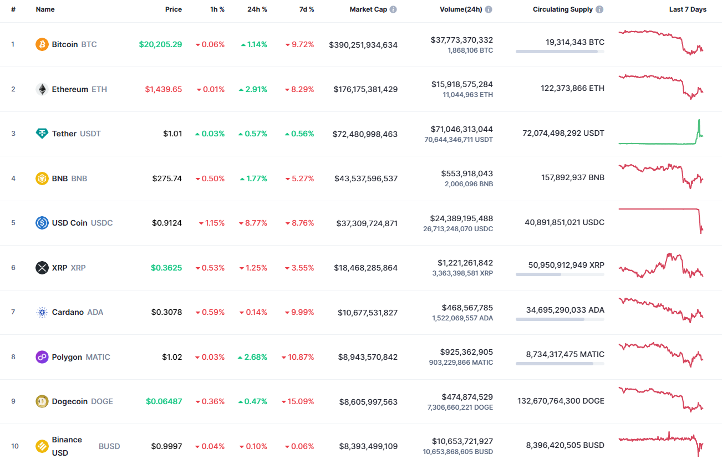This screenshot has height=464, width=722.
Task: Sort the table by 24h % column
Action: tap(257, 9)
